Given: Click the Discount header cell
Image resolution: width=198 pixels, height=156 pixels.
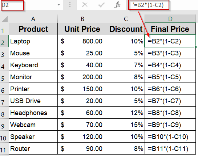Looking at the screenshot, I should (x=126, y=29).
